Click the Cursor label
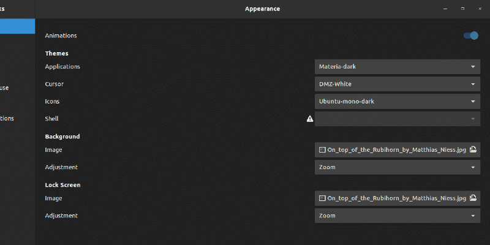The width and height of the screenshot is (490, 245). click(x=55, y=84)
